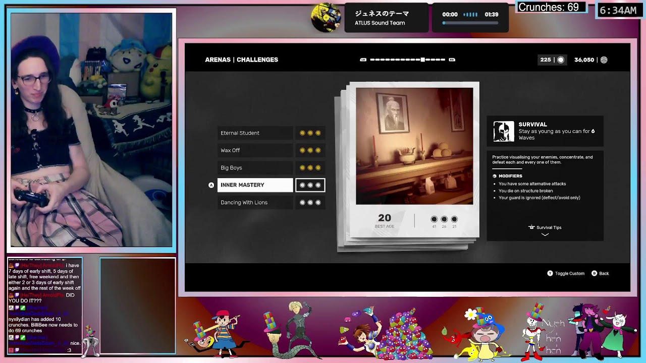Viewport: 646px width, 363px height.
Task: Click the medal dot labeled 26
Action: coord(444,219)
